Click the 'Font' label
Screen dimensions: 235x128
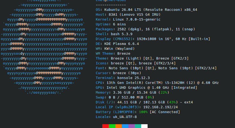(x=100, y=68)
